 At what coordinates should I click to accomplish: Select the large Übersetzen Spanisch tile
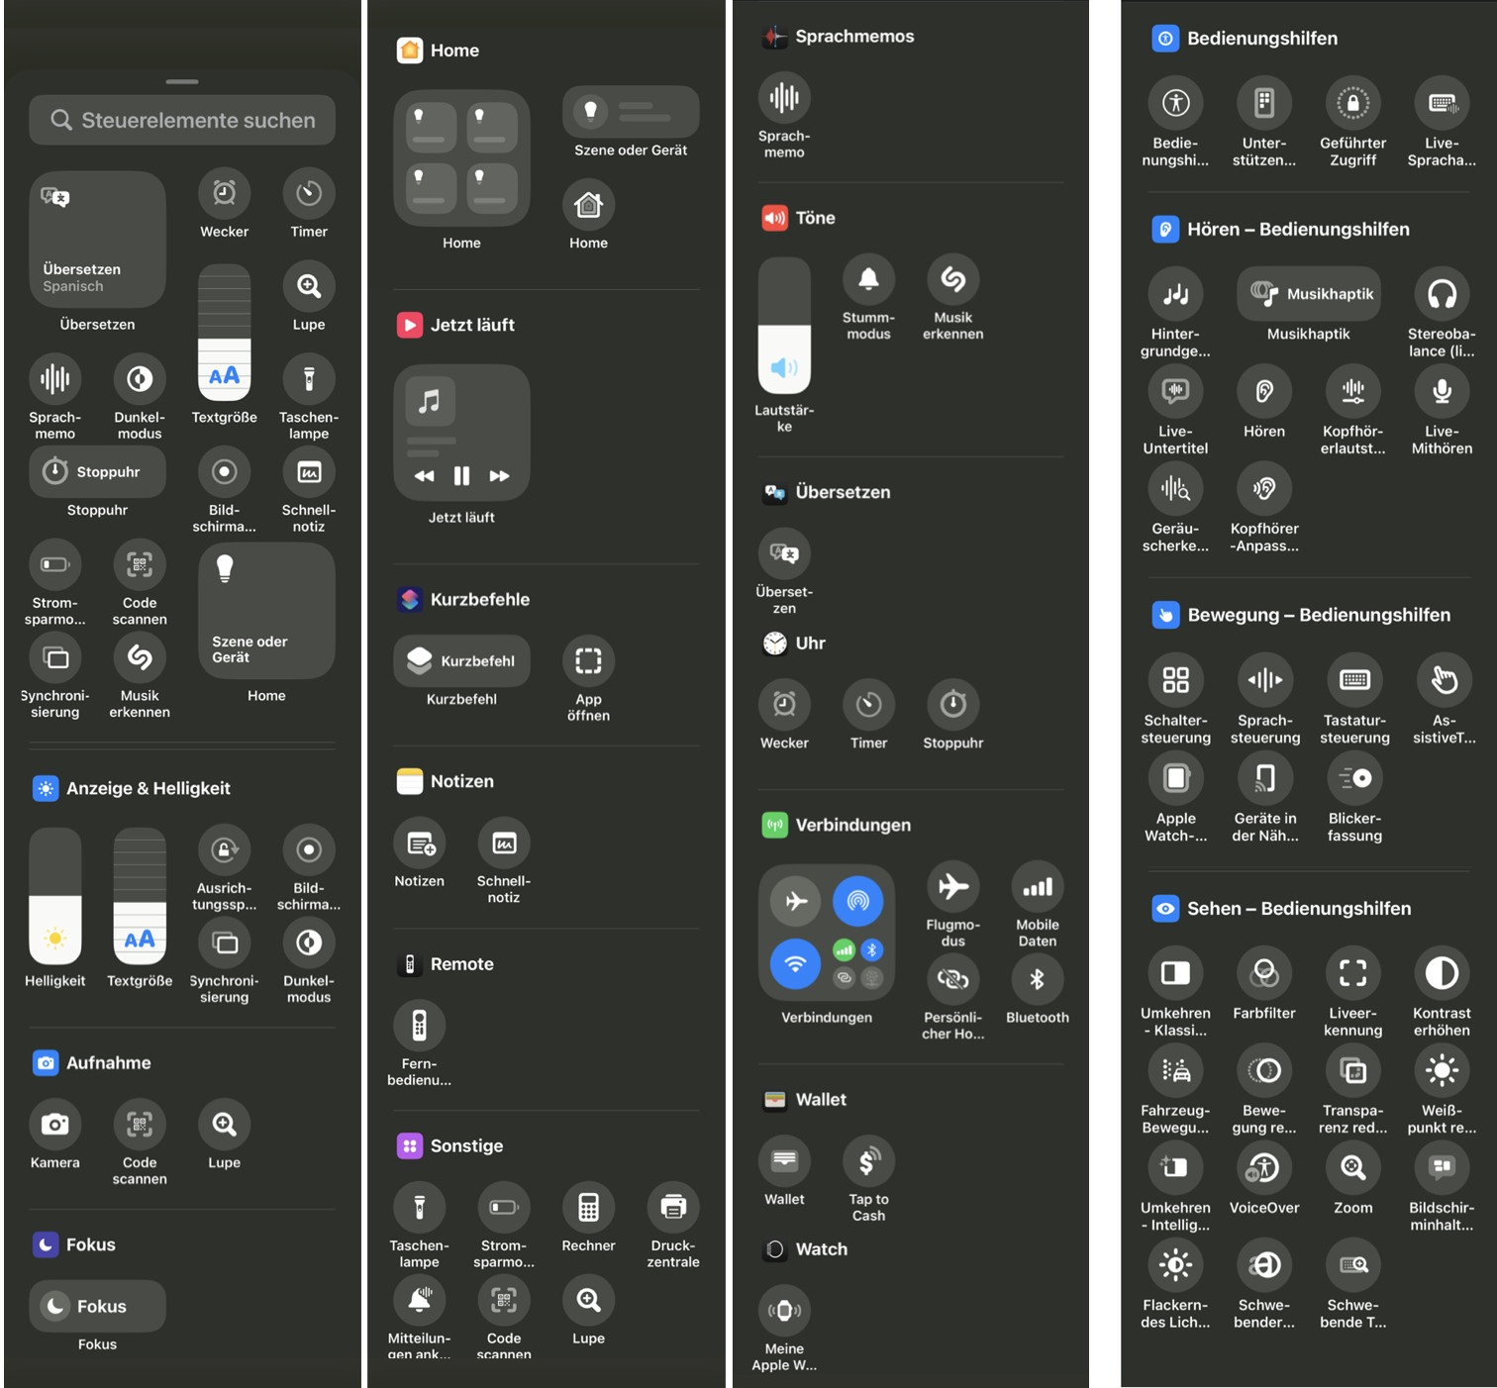pyautogui.click(x=97, y=240)
